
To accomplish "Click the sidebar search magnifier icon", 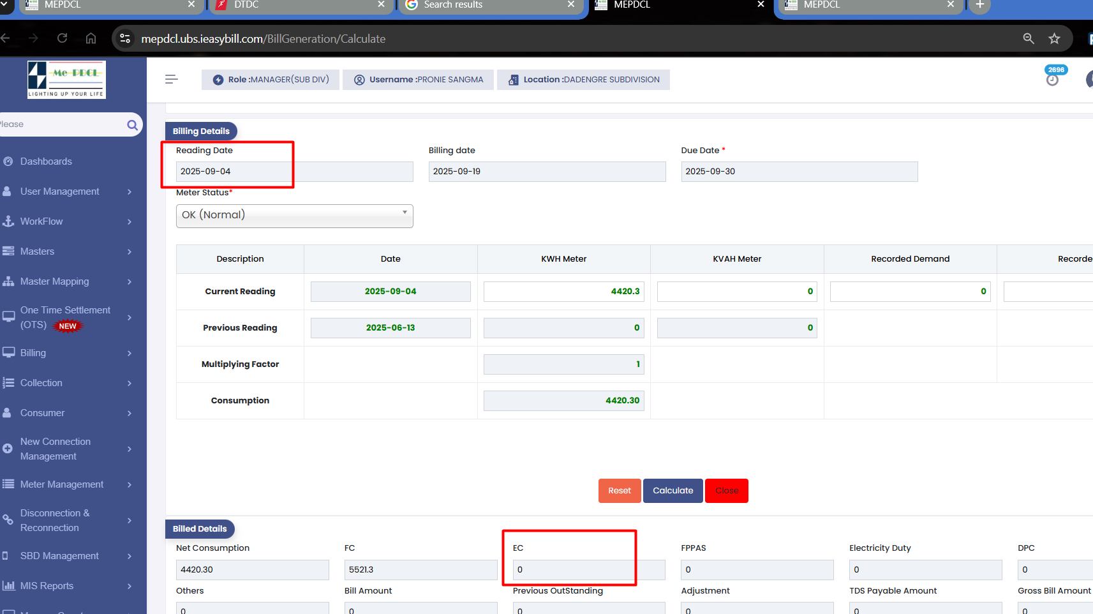I will click(x=132, y=125).
